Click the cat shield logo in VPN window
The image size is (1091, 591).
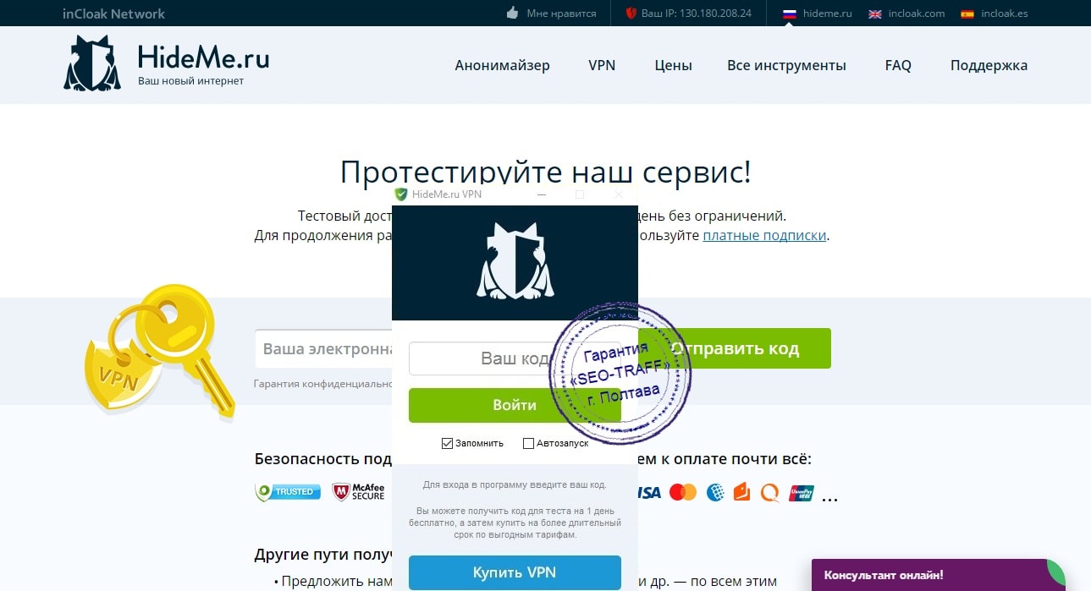click(x=515, y=262)
